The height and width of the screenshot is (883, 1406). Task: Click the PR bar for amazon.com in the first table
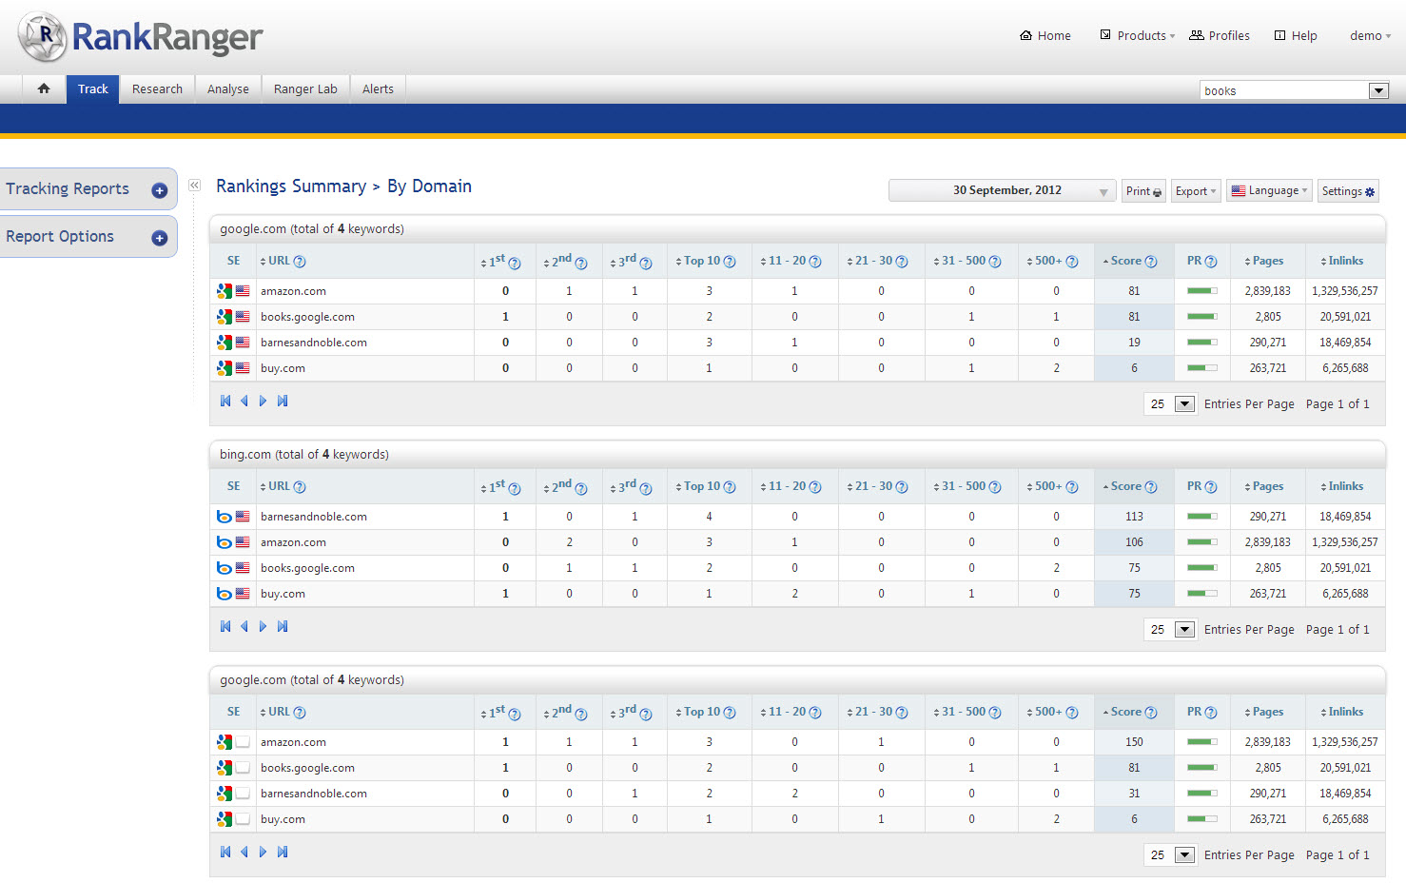coord(1202,291)
